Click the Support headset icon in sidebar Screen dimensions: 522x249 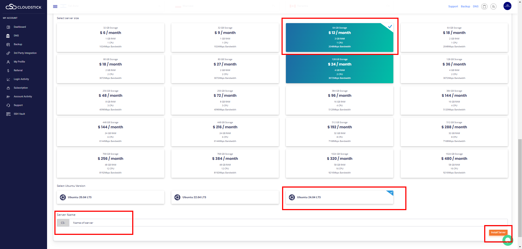click(8, 105)
